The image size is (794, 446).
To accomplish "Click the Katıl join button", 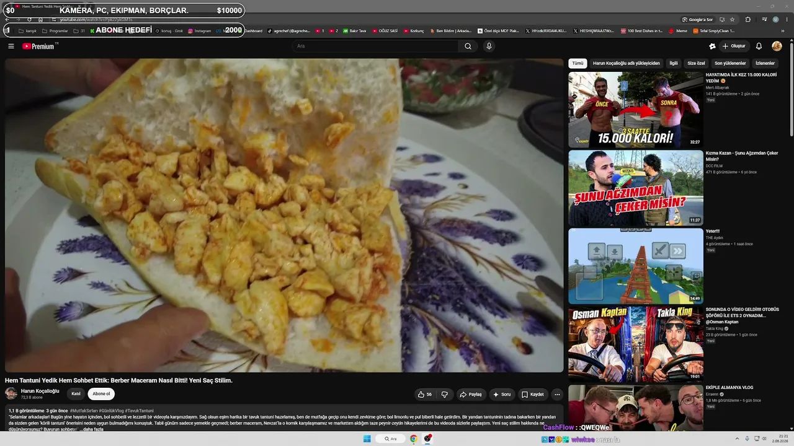I will [x=76, y=393].
